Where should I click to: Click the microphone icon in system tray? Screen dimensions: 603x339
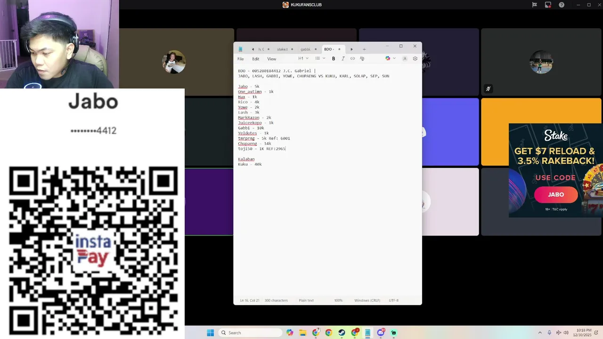pyautogui.click(x=549, y=333)
